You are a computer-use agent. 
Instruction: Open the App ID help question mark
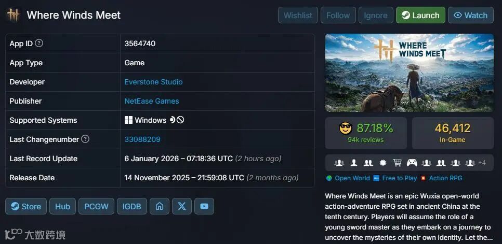[x=39, y=44]
